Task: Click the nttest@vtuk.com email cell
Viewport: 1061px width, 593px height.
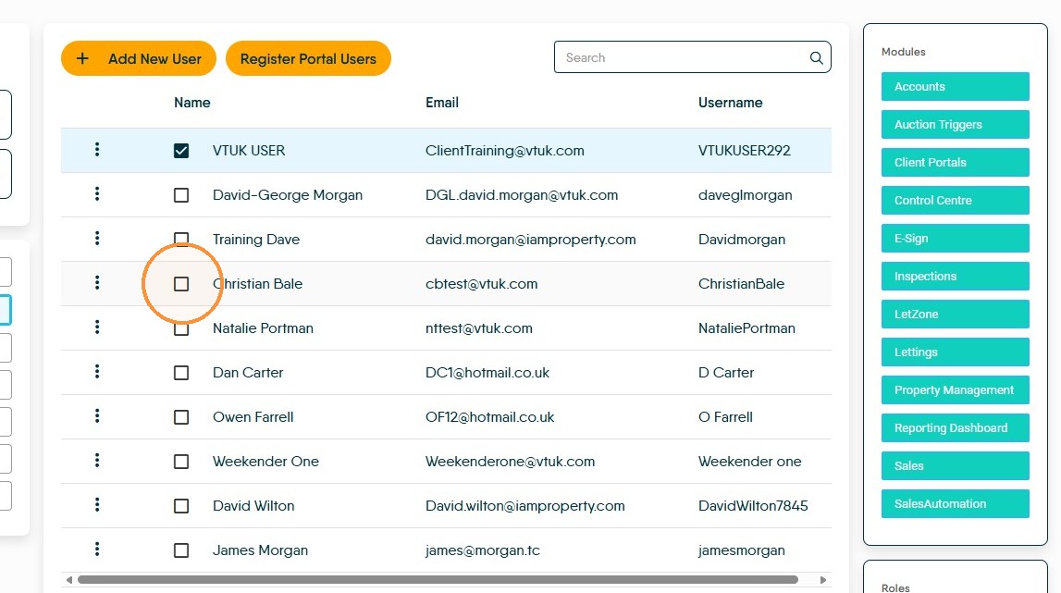Action: pyautogui.click(x=479, y=328)
